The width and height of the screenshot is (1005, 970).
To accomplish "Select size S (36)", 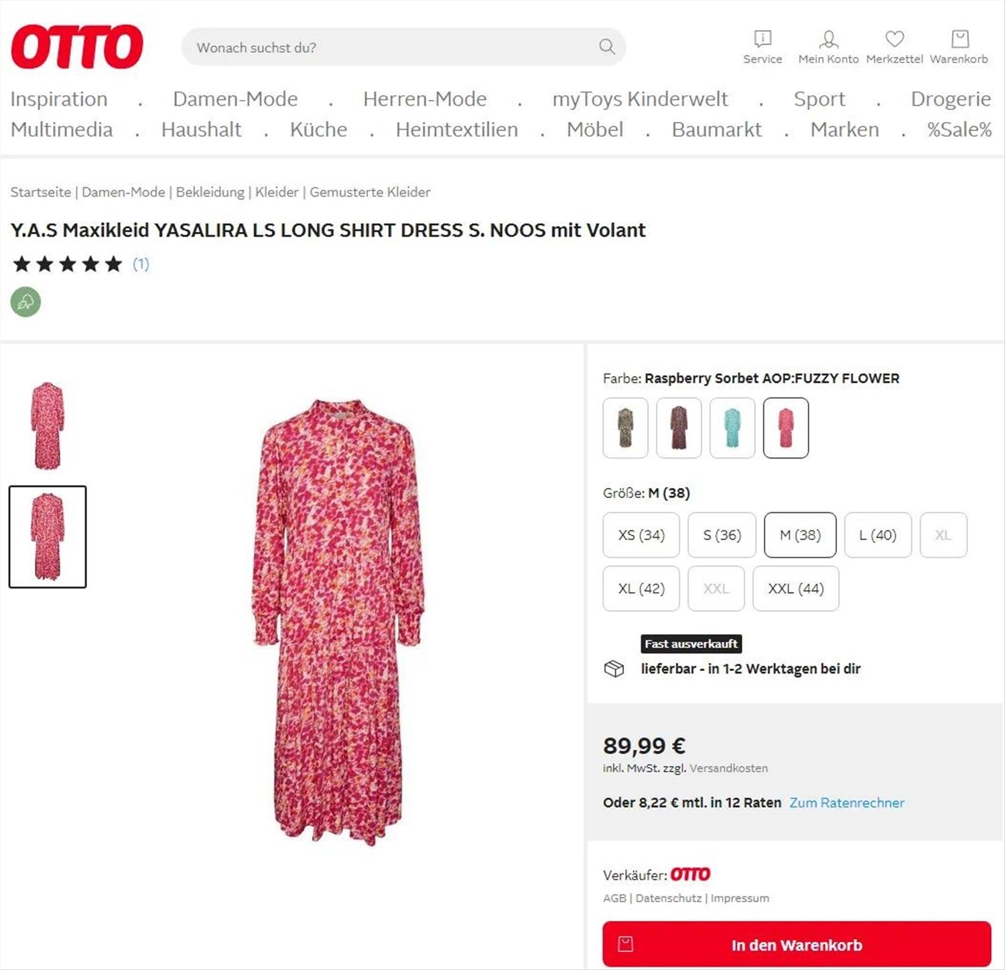I will click(x=722, y=535).
